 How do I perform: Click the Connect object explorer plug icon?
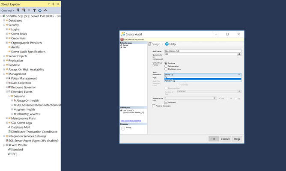pos(18,10)
